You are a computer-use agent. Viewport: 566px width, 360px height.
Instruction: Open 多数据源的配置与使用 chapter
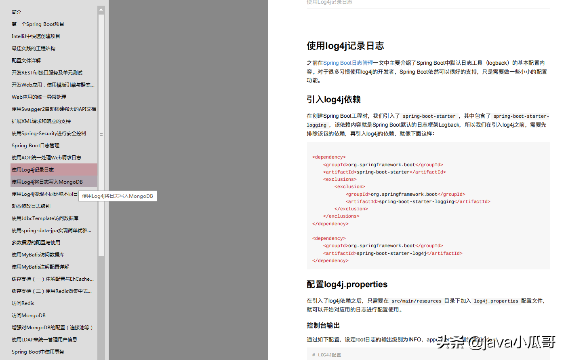tap(36, 243)
